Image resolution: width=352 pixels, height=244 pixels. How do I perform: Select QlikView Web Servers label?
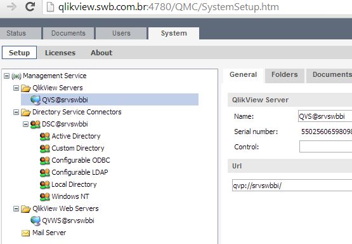[x=65, y=208]
